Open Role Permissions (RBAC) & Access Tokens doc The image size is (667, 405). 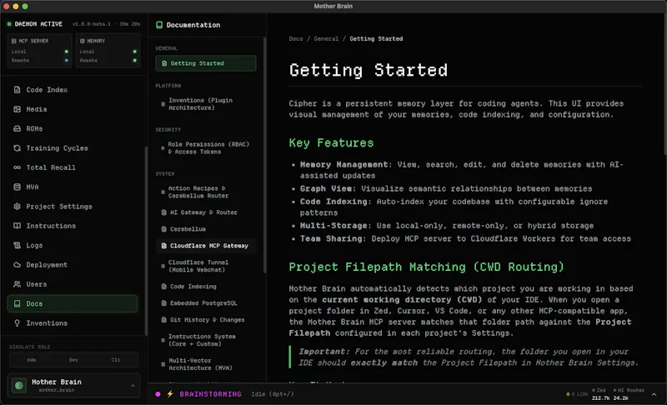206,147
